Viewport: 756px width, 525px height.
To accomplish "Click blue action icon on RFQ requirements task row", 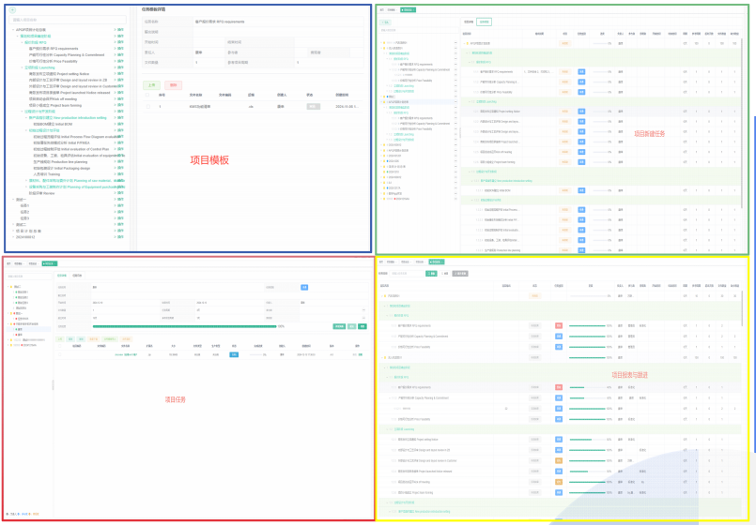I will [581, 71].
